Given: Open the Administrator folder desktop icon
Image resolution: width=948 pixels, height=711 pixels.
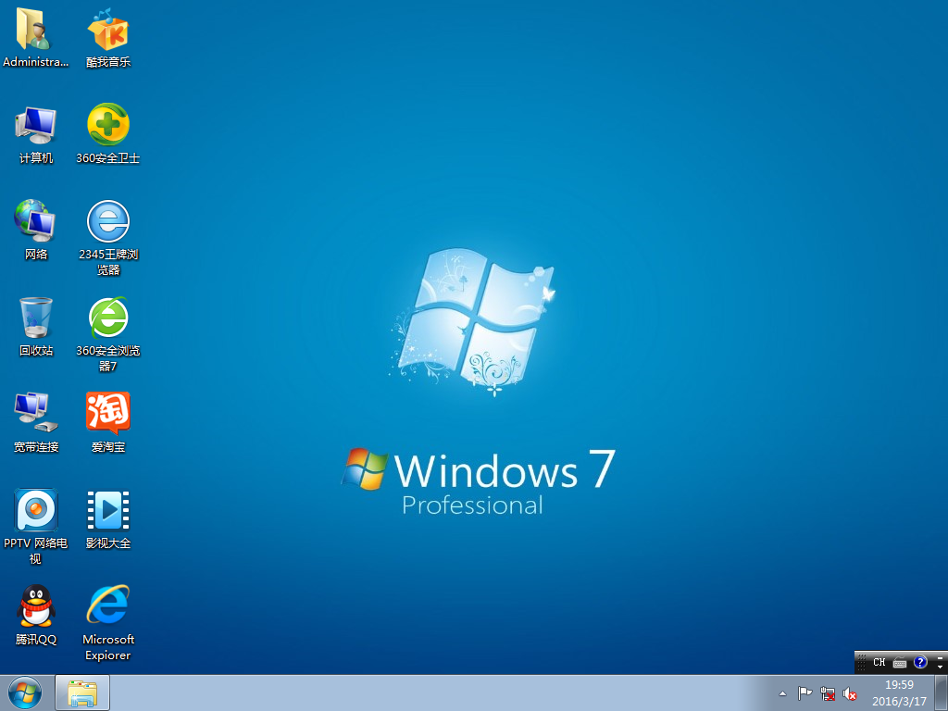Looking at the screenshot, I should 35,37.
